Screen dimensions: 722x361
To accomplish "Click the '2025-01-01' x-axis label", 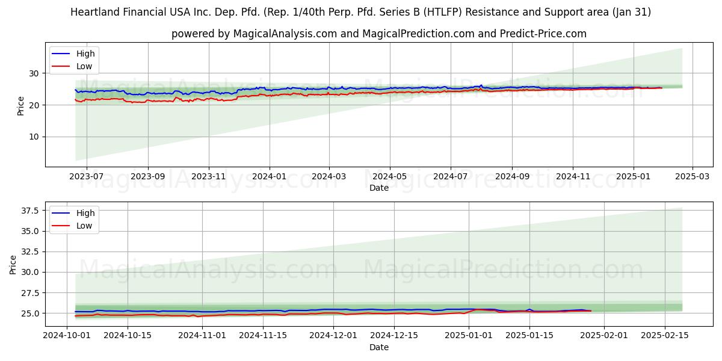I will click(x=469, y=337).
